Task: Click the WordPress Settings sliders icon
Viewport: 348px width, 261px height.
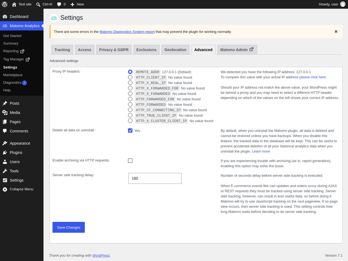Action: (5, 180)
